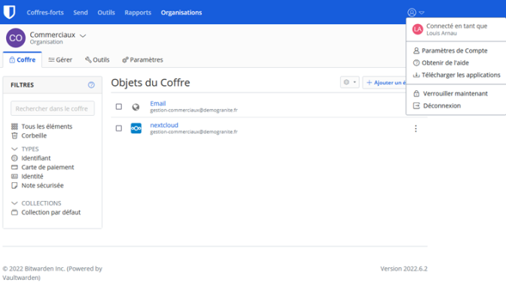Click the Identité ID card icon
Image resolution: width=506 pixels, height=286 pixels.
coord(14,176)
